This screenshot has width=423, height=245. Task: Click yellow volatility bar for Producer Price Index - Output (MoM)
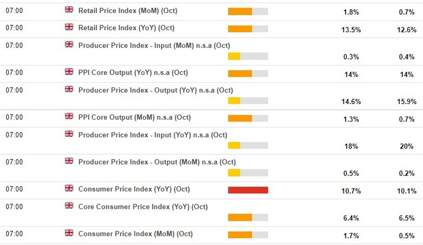click(248, 173)
